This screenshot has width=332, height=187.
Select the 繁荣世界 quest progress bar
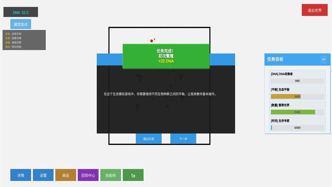[x=297, y=112]
